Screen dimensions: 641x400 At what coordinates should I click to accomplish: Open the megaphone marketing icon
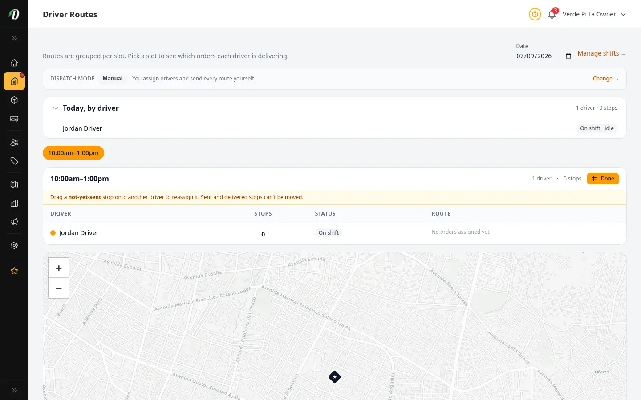pyautogui.click(x=14, y=222)
